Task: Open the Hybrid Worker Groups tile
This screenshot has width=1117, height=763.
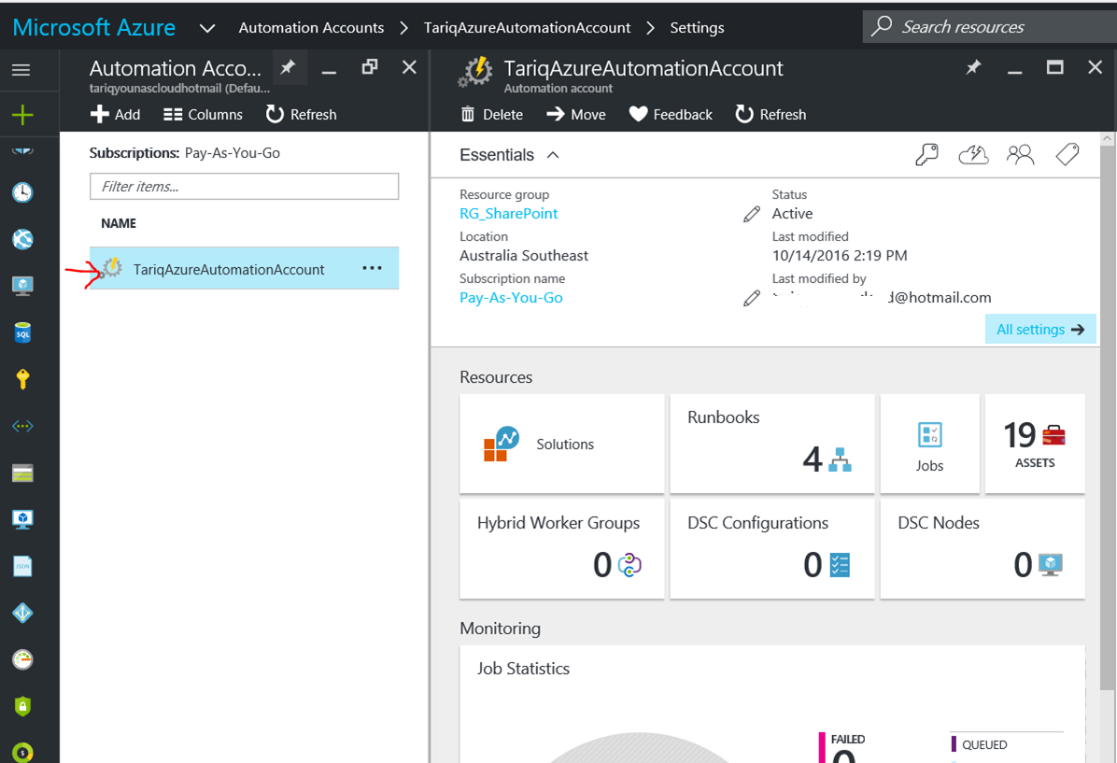Action: 562,548
